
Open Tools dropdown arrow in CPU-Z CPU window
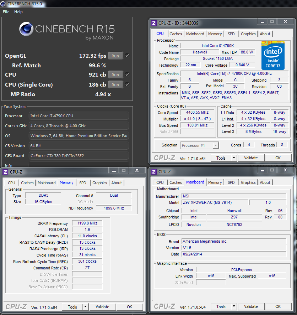tap(234, 158)
